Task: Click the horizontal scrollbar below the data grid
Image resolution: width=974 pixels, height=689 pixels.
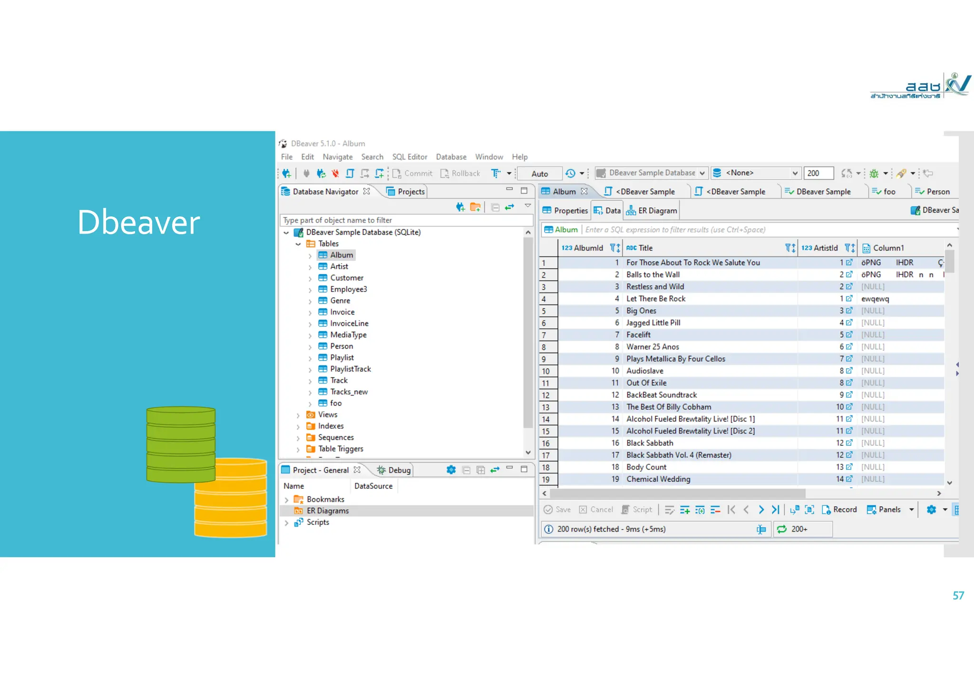Action: pyautogui.click(x=677, y=493)
